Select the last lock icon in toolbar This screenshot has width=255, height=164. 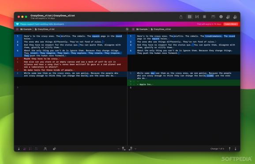coord(235,17)
